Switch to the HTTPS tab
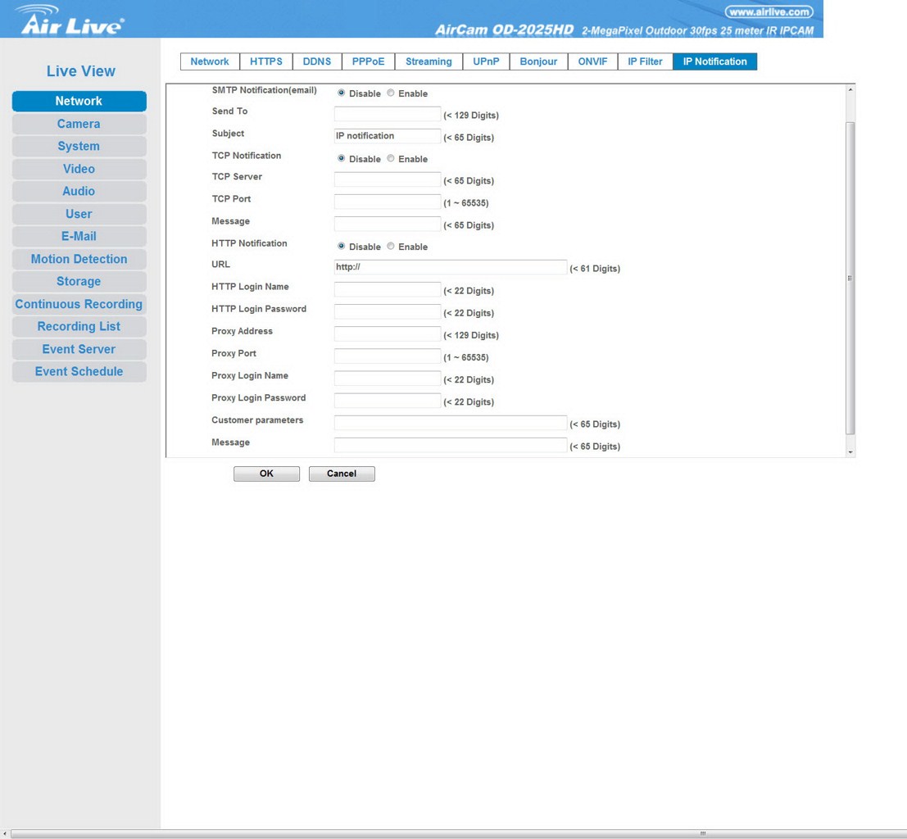The height and width of the screenshot is (839, 907). tap(266, 61)
